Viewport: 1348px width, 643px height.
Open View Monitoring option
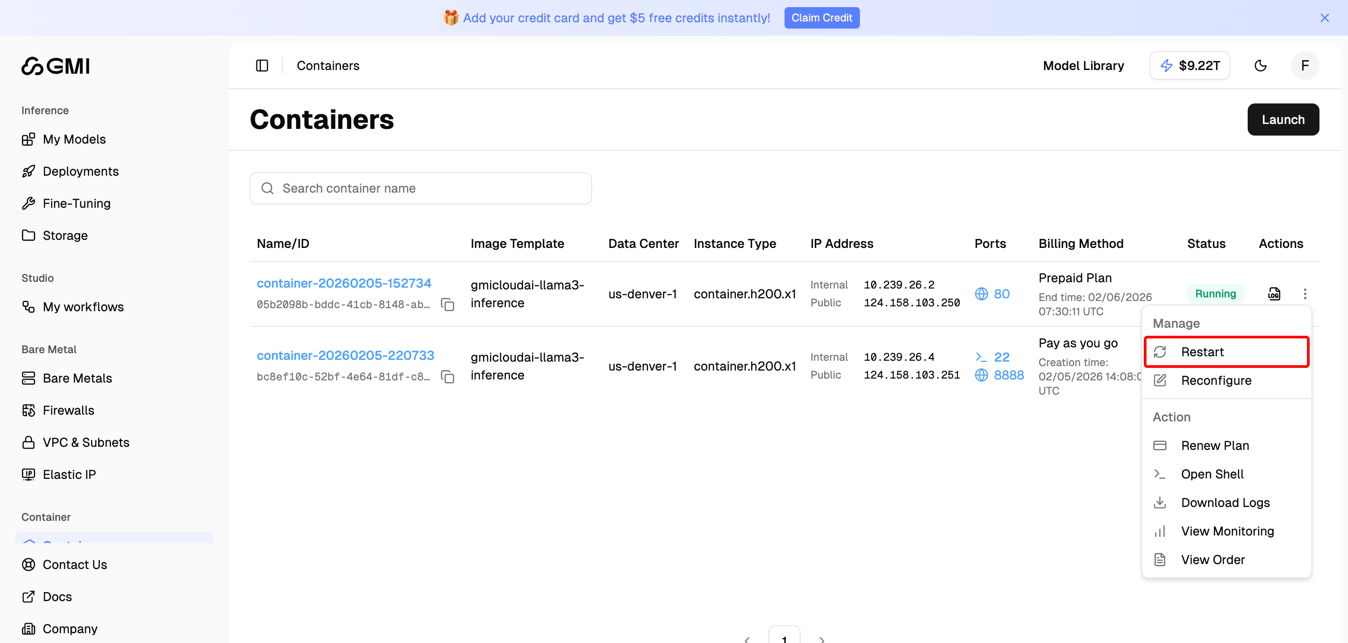[x=1227, y=531]
